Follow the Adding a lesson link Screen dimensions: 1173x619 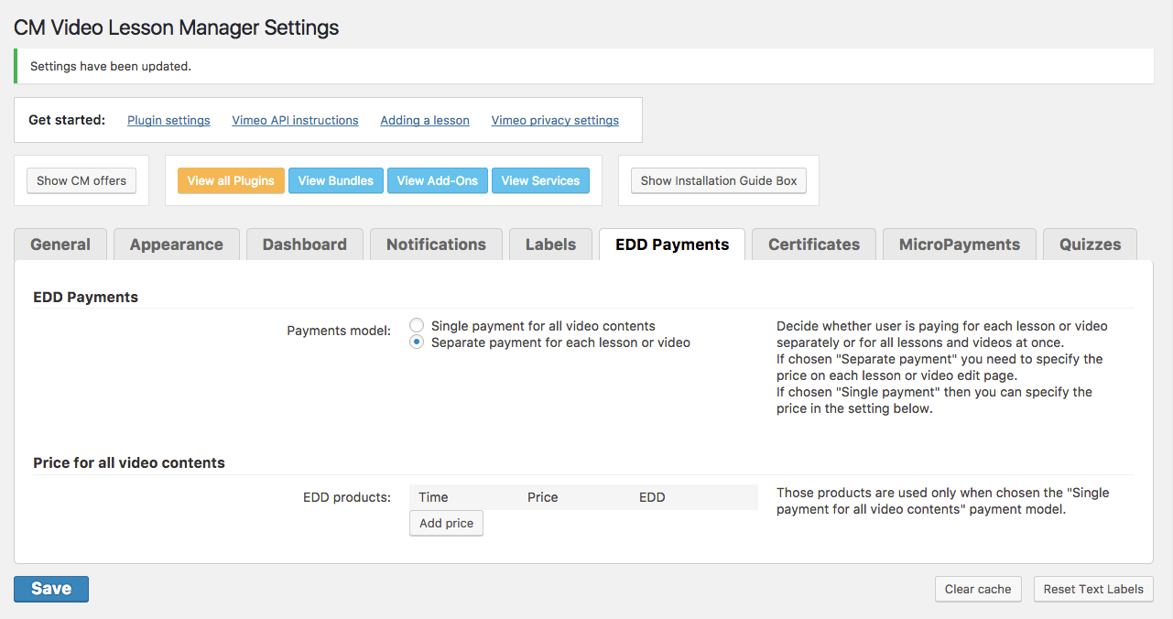pyautogui.click(x=425, y=120)
